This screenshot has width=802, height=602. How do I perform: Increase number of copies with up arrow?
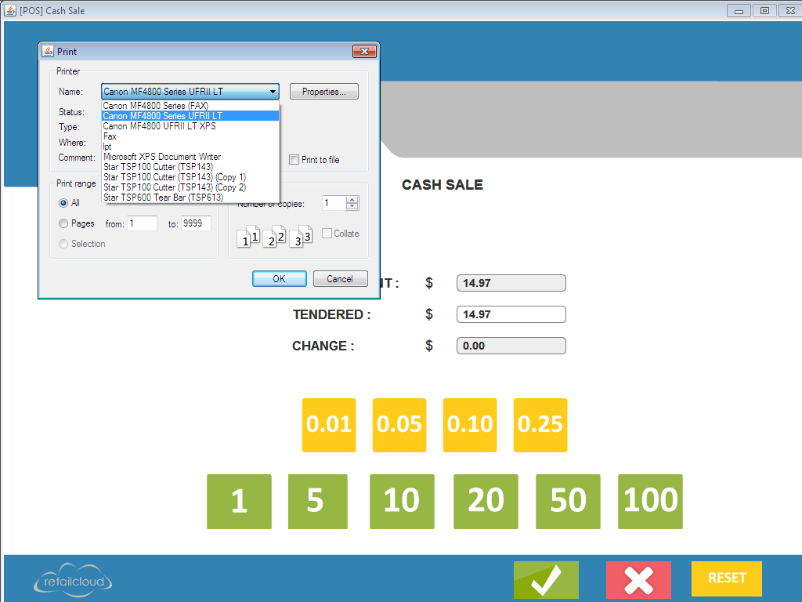352,200
